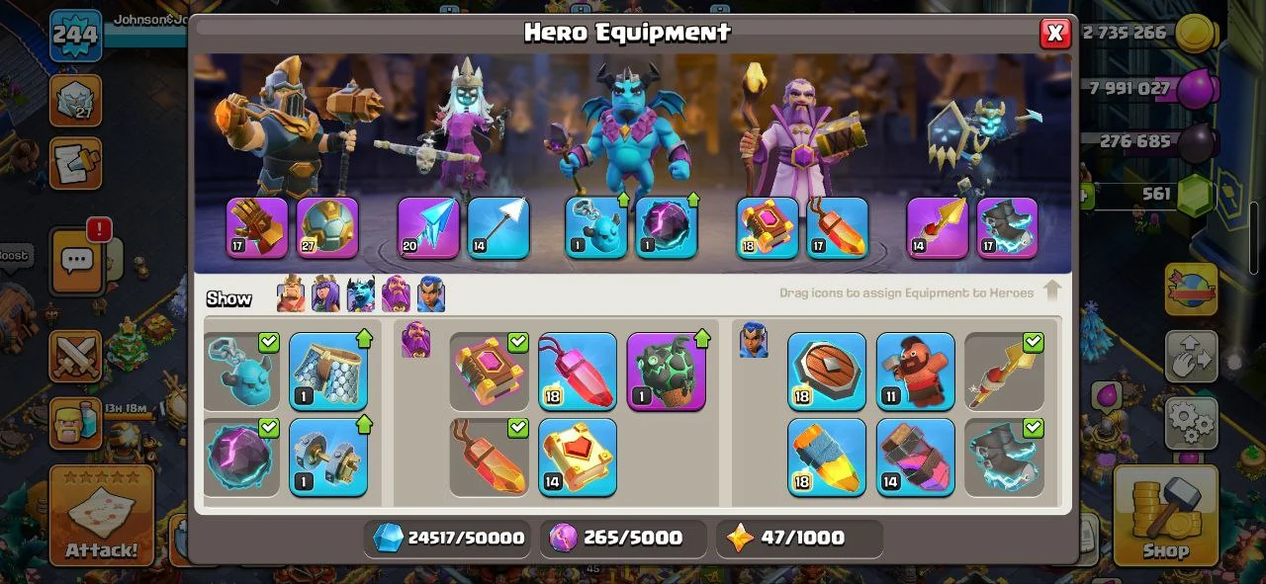
Task: Select the Hog Rider Puppet equipment
Action: (x=916, y=372)
